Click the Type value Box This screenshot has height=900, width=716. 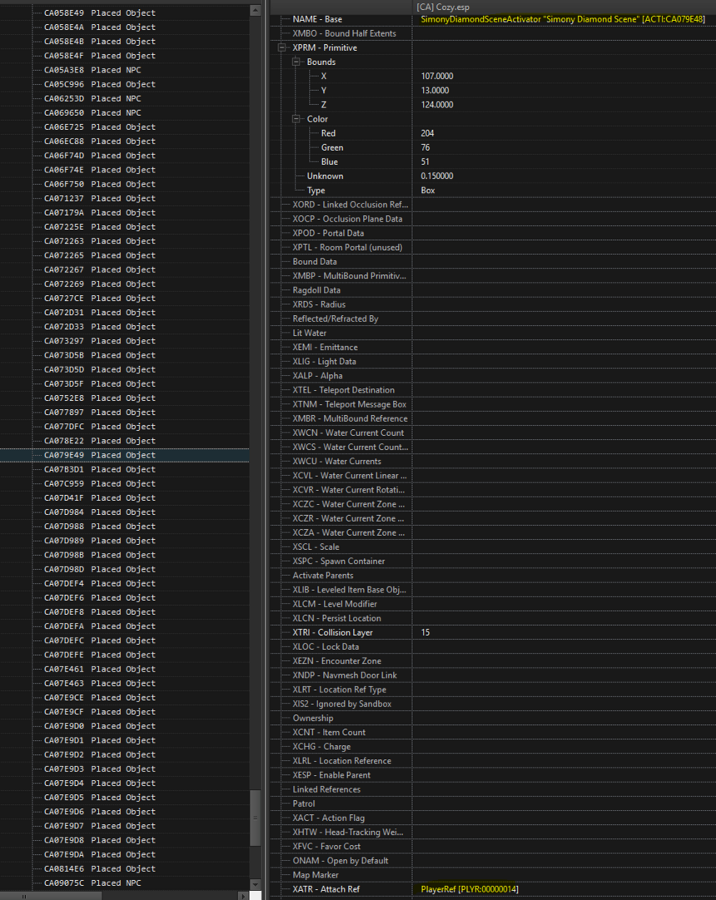[428, 191]
